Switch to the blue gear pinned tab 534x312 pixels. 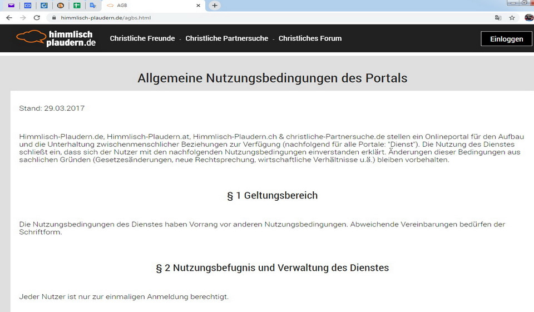(x=44, y=6)
